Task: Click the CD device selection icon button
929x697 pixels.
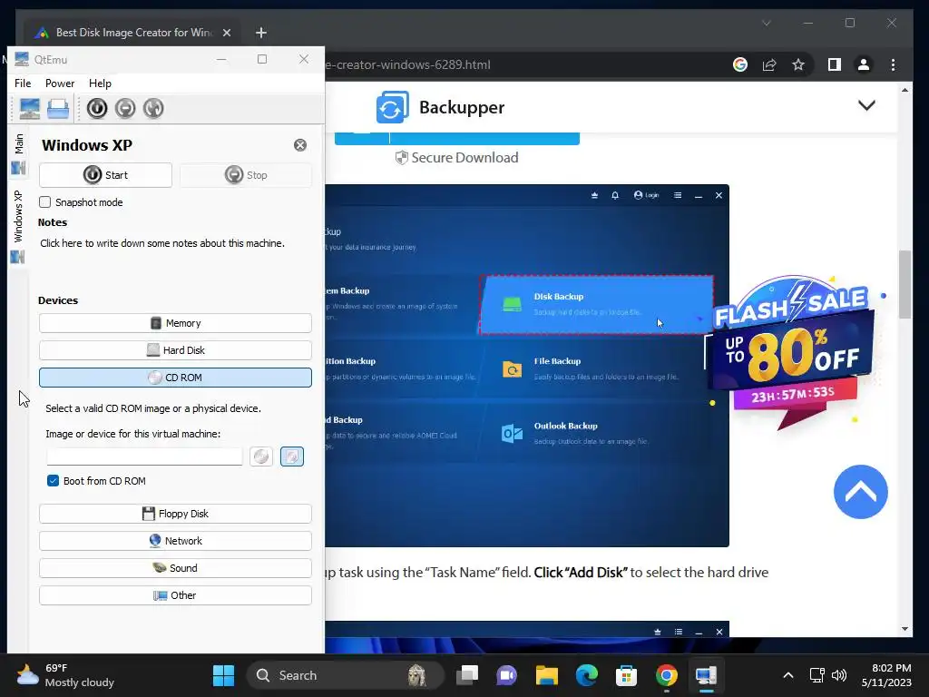Action: (x=261, y=456)
